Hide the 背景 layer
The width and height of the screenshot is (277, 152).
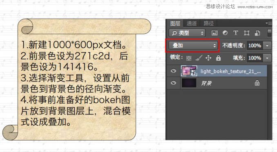174,83
